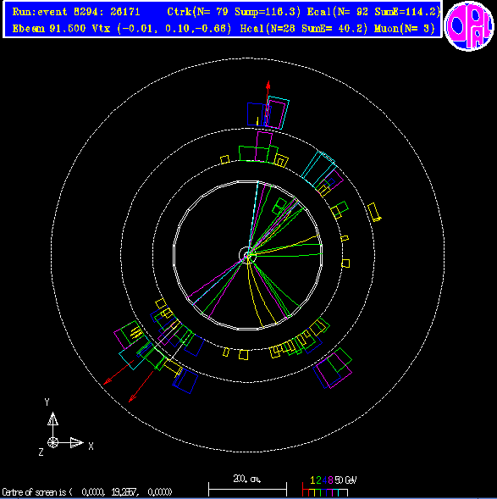Click the Muon(N= 3) header label
The width and height of the screenshot is (497, 499).
click(405, 29)
